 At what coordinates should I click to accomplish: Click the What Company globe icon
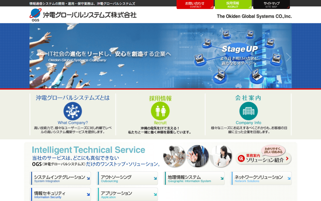pos(73,111)
